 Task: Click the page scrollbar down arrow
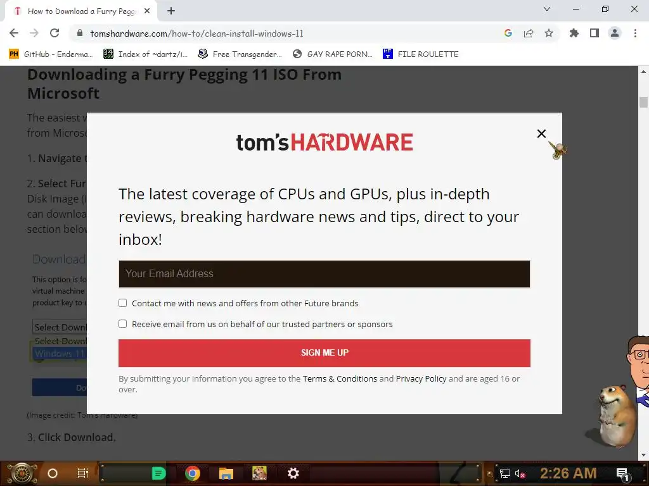643,454
